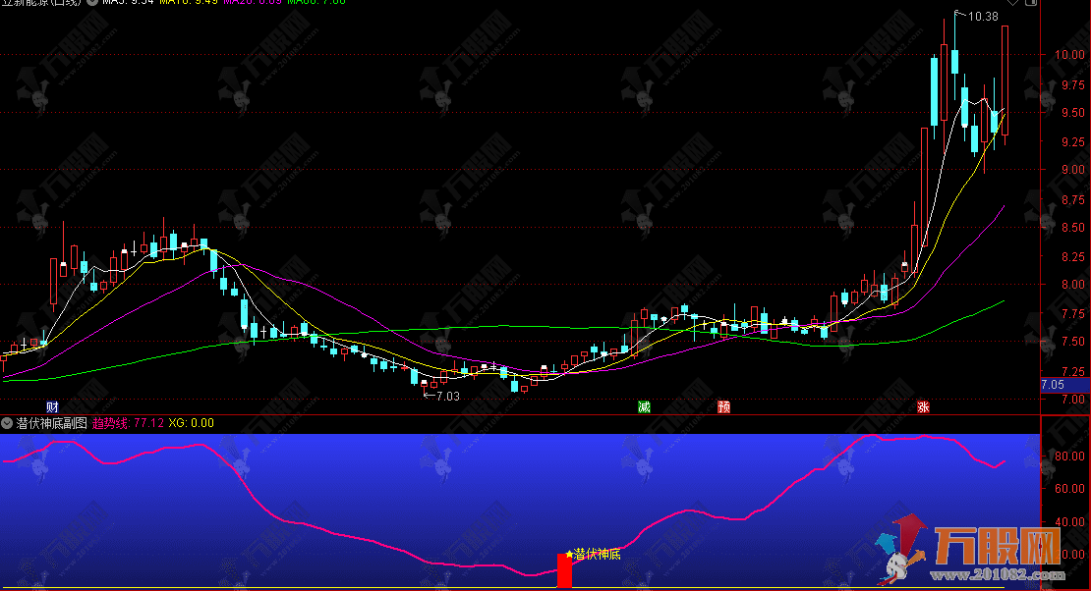Click the 涨 event marker icon

click(x=923, y=406)
